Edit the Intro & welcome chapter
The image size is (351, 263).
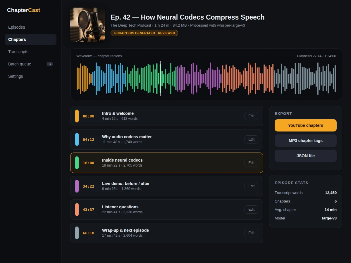(252, 116)
